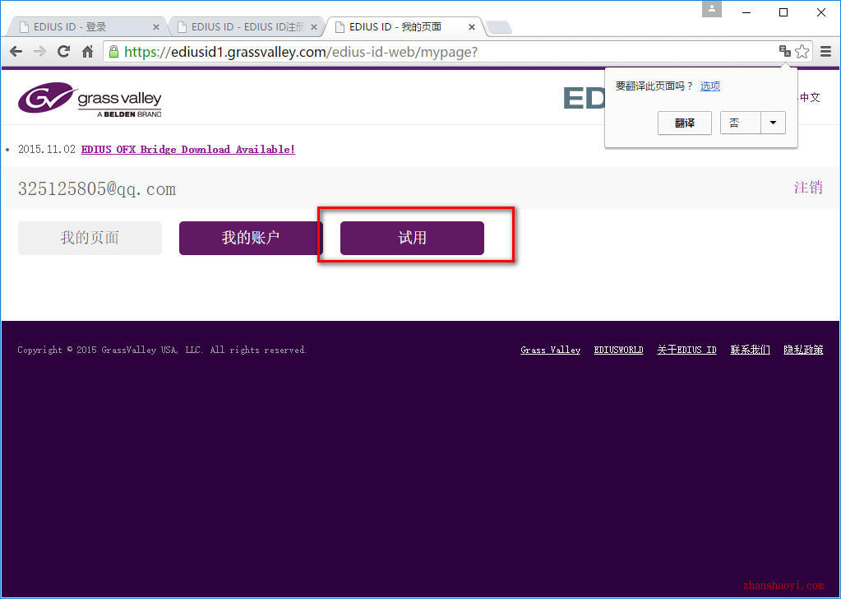The width and height of the screenshot is (841, 599).
Task: Close the 'EDIUS ID - 我的页面' tab
Action: 471,27
